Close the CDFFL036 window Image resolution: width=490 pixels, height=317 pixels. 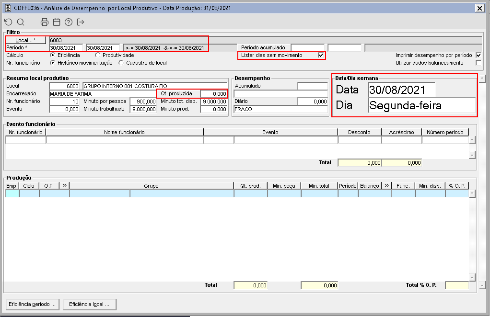pyautogui.click(x=479, y=8)
